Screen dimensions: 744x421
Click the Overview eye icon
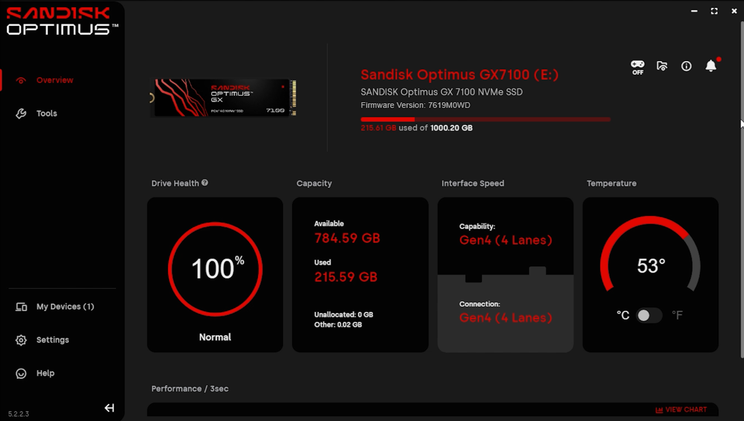point(21,80)
